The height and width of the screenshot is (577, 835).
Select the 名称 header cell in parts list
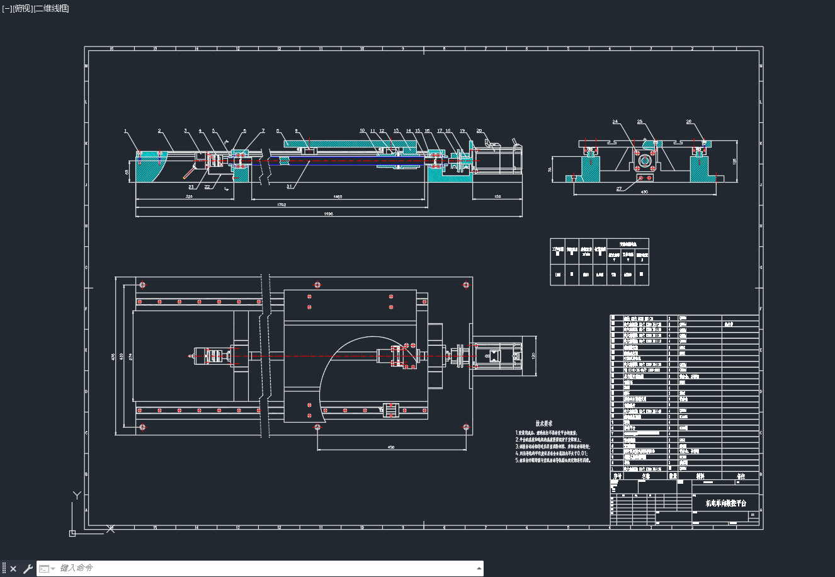tap(645, 476)
